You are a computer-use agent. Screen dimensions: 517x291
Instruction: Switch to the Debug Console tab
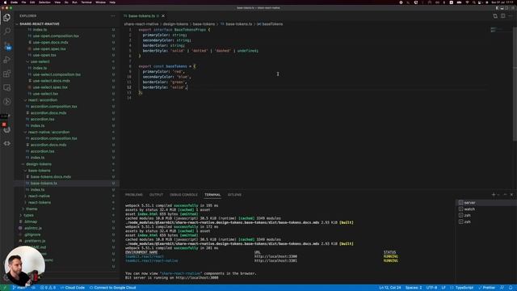[x=183, y=195]
